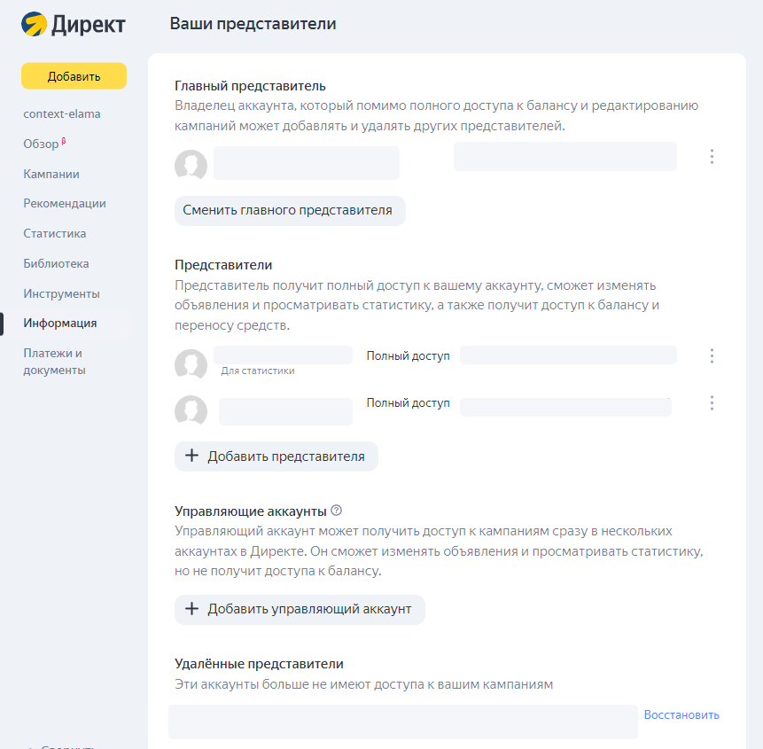Go to Кампании in the sidebar
The width and height of the screenshot is (763, 749).
pyautogui.click(x=51, y=174)
